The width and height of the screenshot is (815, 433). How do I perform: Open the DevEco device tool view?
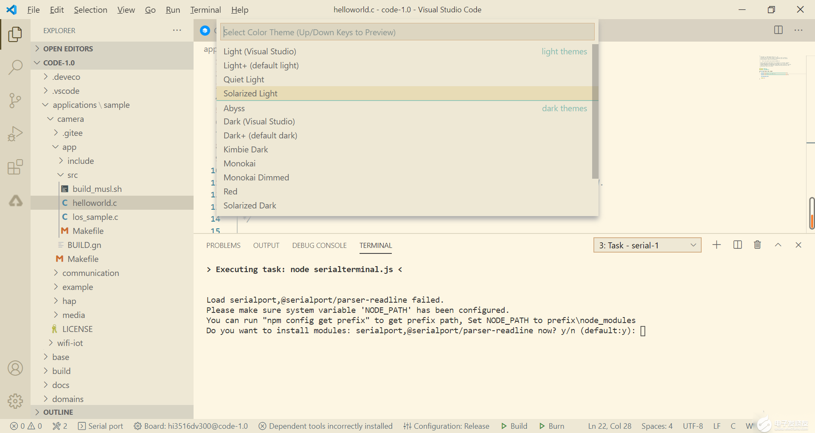[16, 200]
